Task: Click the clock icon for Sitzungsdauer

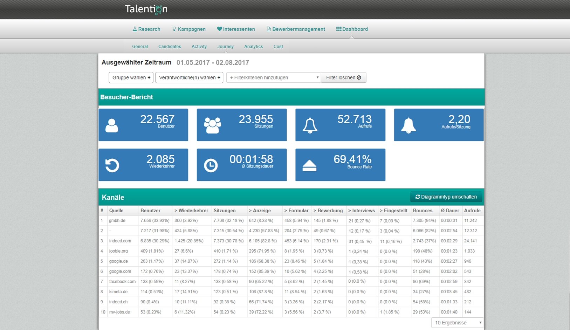Action: pos(211,165)
